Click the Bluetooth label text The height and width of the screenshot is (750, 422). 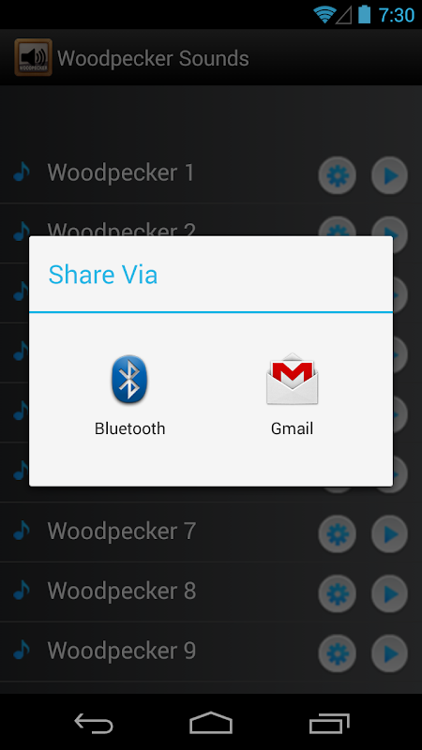tap(129, 428)
